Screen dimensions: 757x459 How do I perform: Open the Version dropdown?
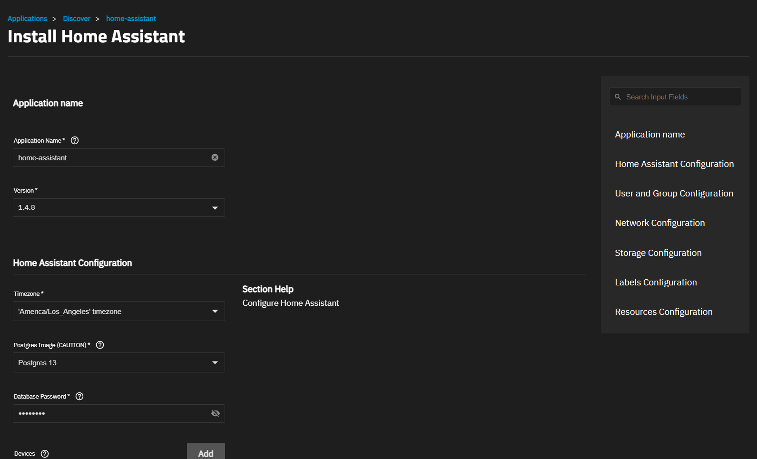[119, 208]
